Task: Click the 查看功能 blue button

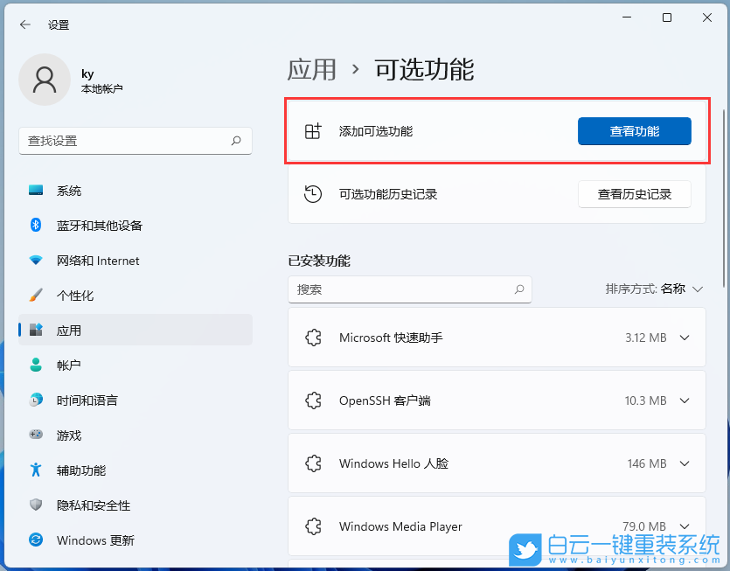Action: (x=635, y=131)
